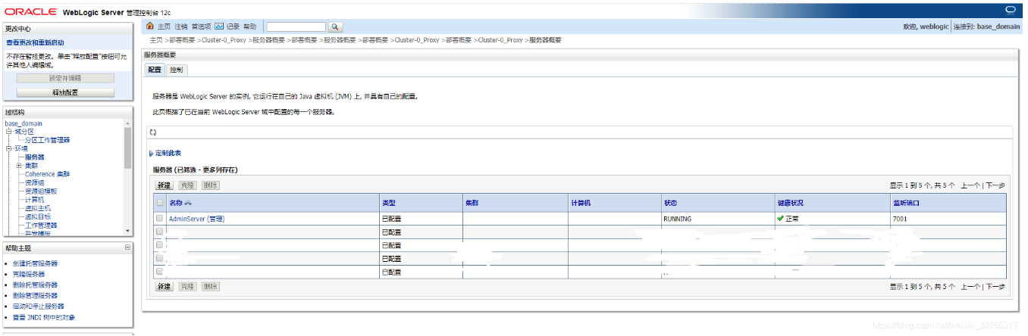Tick the select-all checkbox in table header

(x=159, y=202)
